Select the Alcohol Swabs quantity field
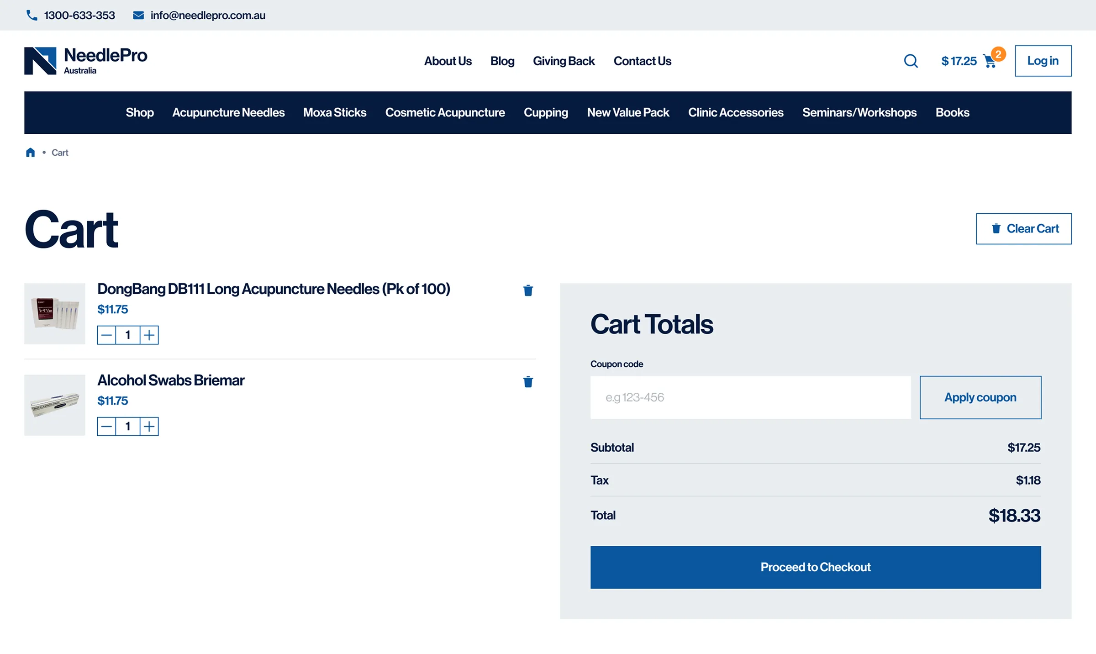 click(128, 427)
